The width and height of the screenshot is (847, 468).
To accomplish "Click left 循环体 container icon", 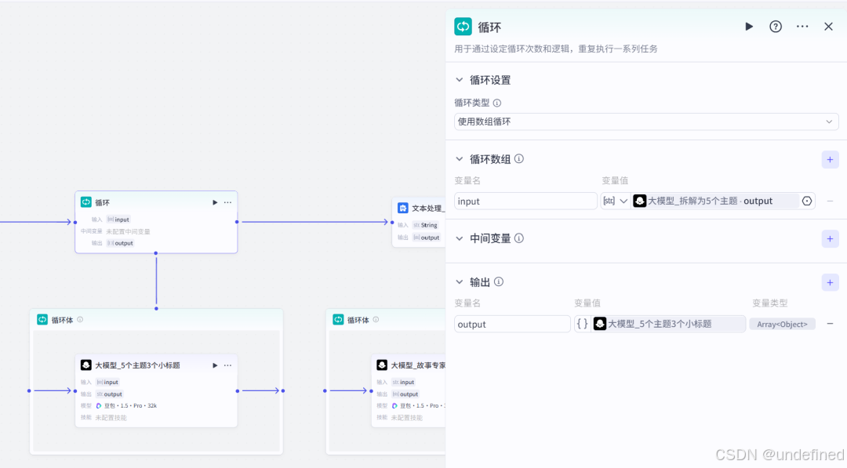I will pyautogui.click(x=42, y=320).
